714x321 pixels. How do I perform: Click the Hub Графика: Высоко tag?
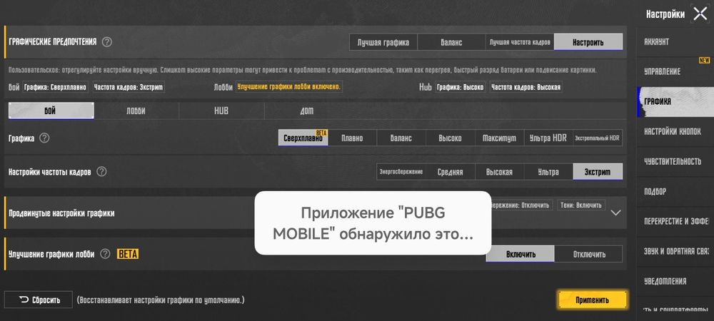pyautogui.click(x=461, y=87)
